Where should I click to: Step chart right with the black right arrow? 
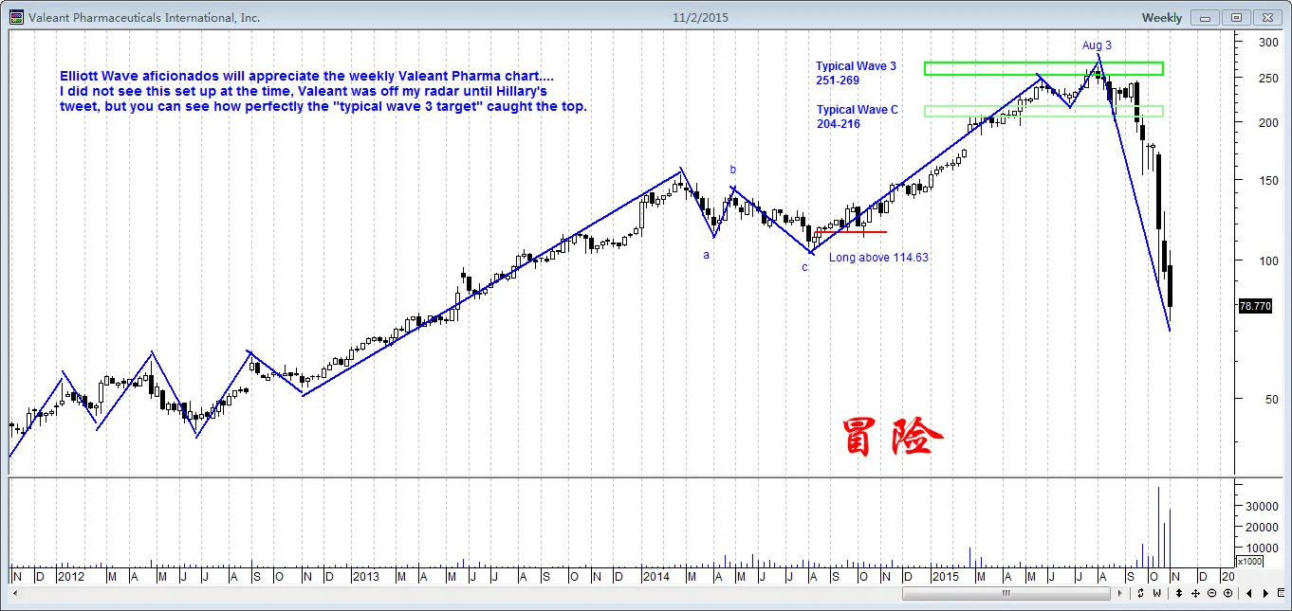click(x=1265, y=593)
